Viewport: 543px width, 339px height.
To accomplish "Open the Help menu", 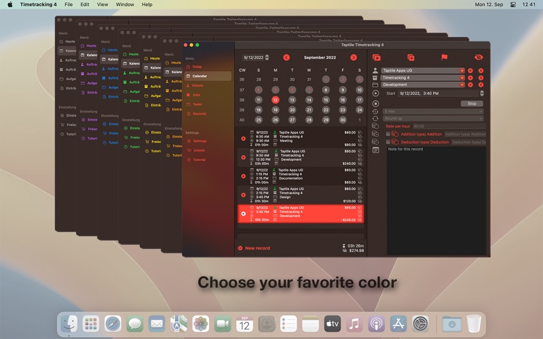I will pos(147,5).
